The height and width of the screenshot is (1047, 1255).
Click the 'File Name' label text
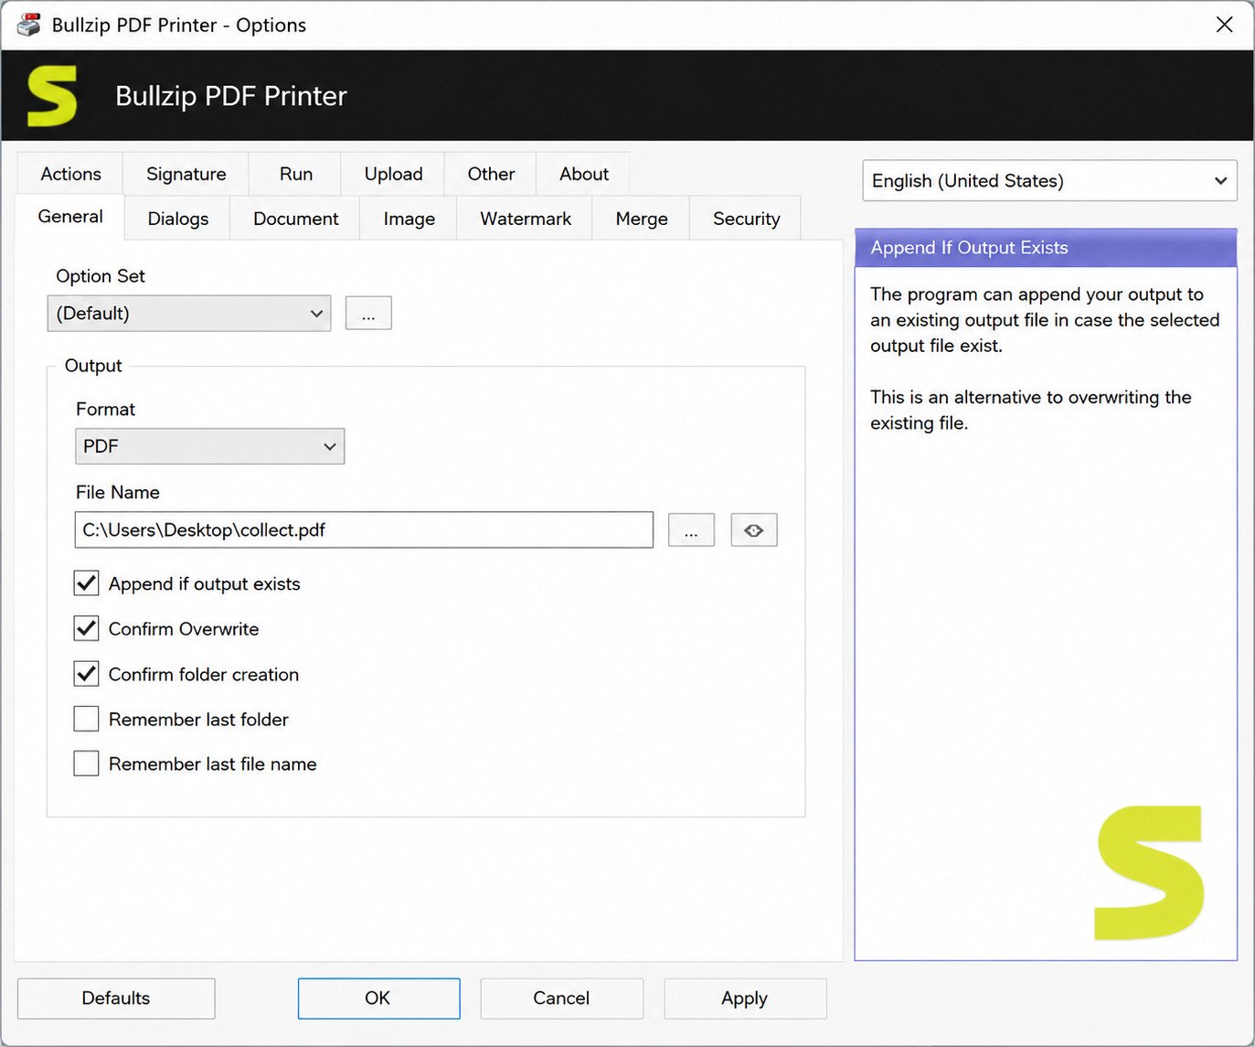(x=118, y=492)
